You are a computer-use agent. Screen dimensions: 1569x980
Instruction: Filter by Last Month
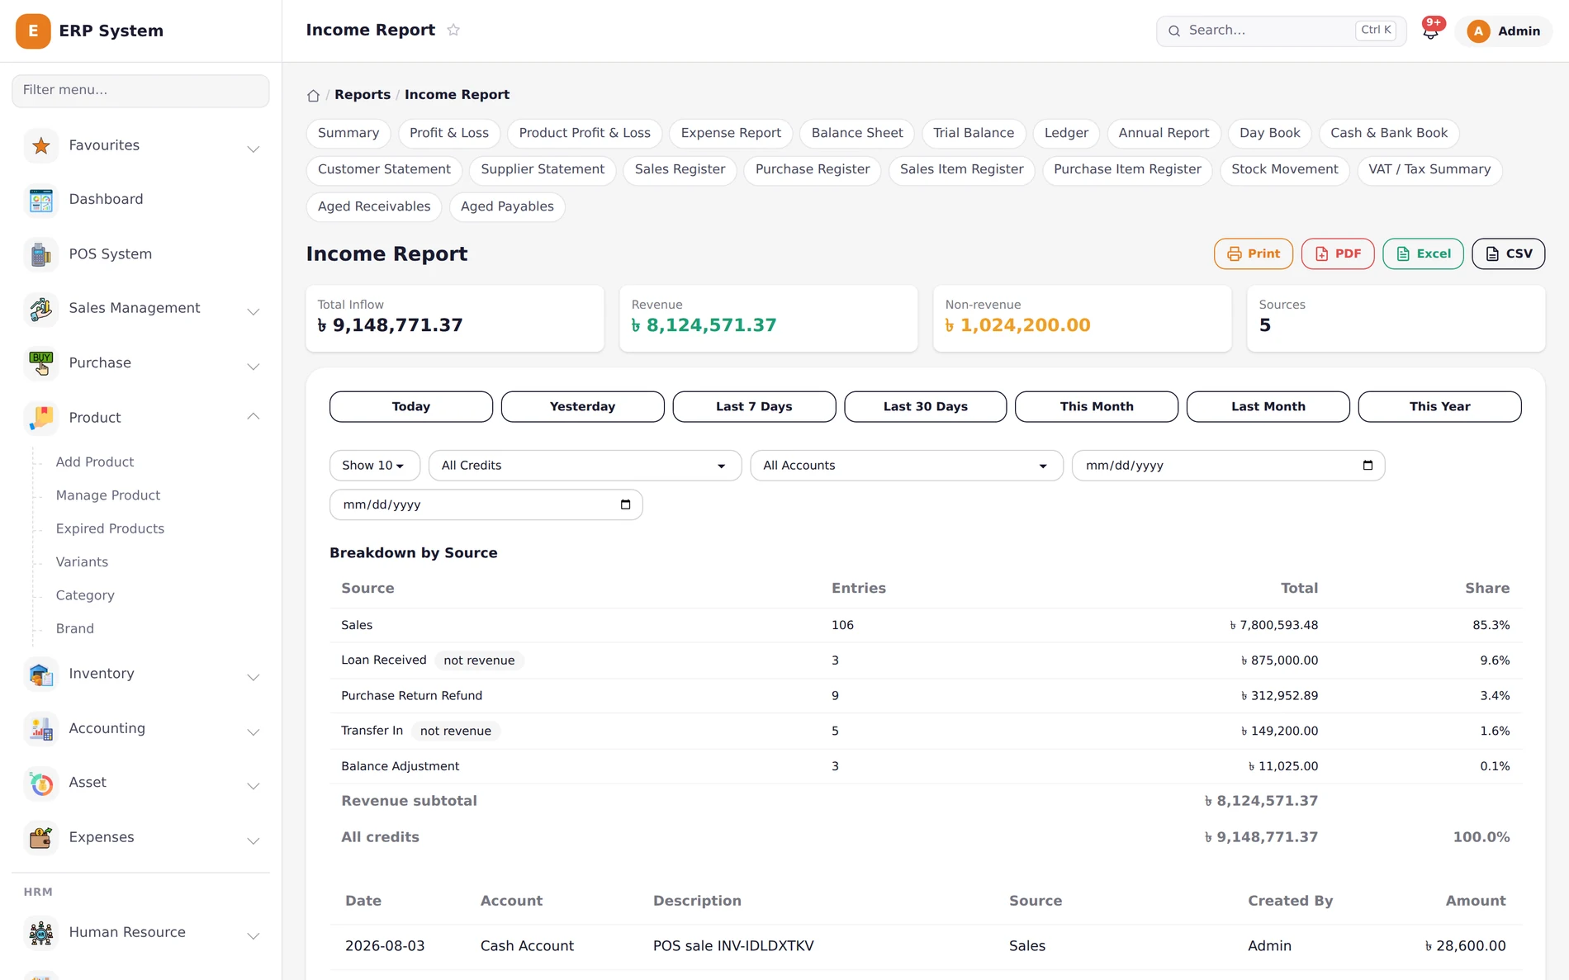(1268, 407)
